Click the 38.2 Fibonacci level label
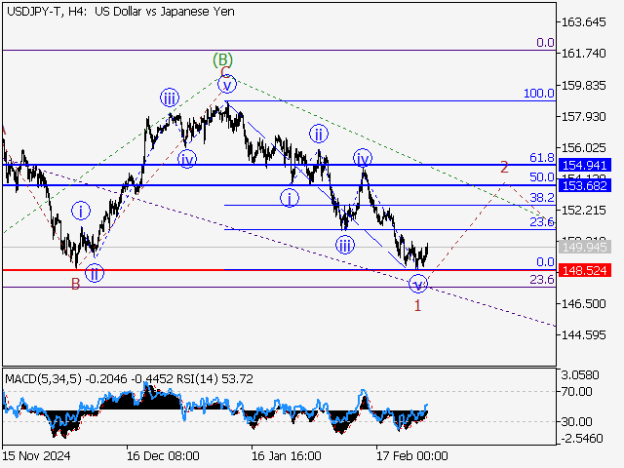This screenshot has height=468, width=624. 541,197
